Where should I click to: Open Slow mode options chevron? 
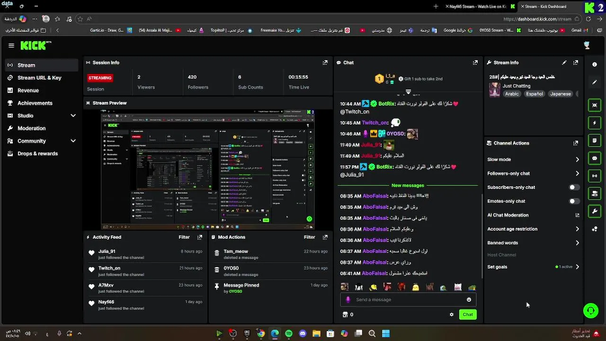pyautogui.click(x=577, y=160)
